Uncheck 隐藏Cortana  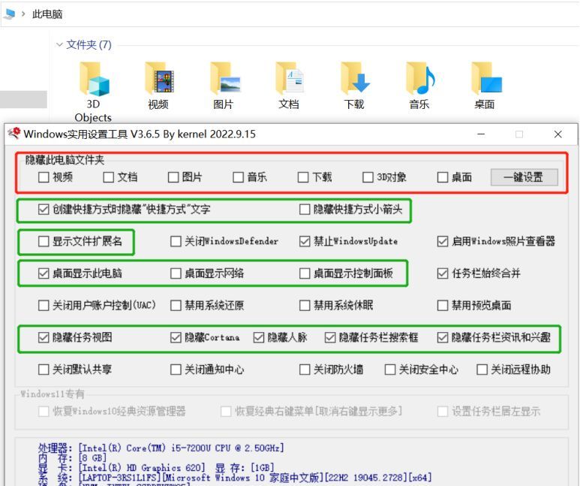[176, 337]
